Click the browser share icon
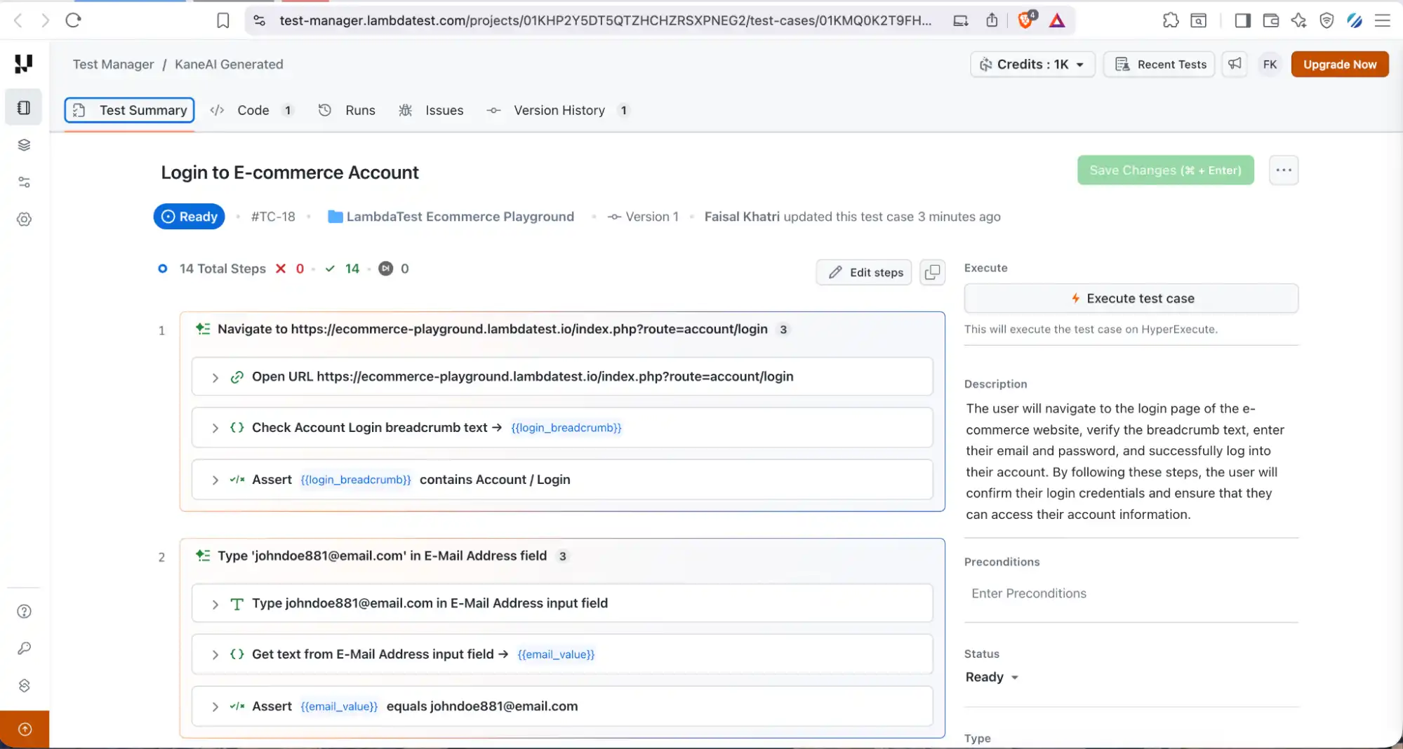 [x=992, y=20]
